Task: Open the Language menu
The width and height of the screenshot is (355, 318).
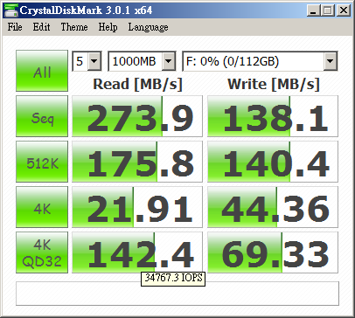Action: click(148, 27)
